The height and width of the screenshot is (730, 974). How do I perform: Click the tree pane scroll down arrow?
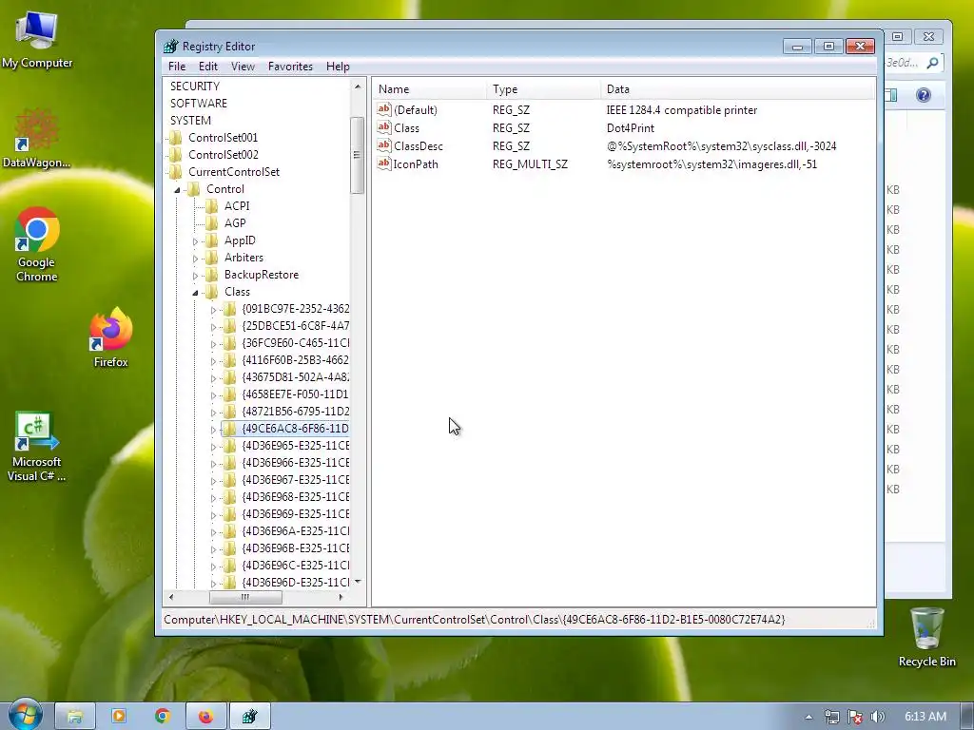(358, 582)
